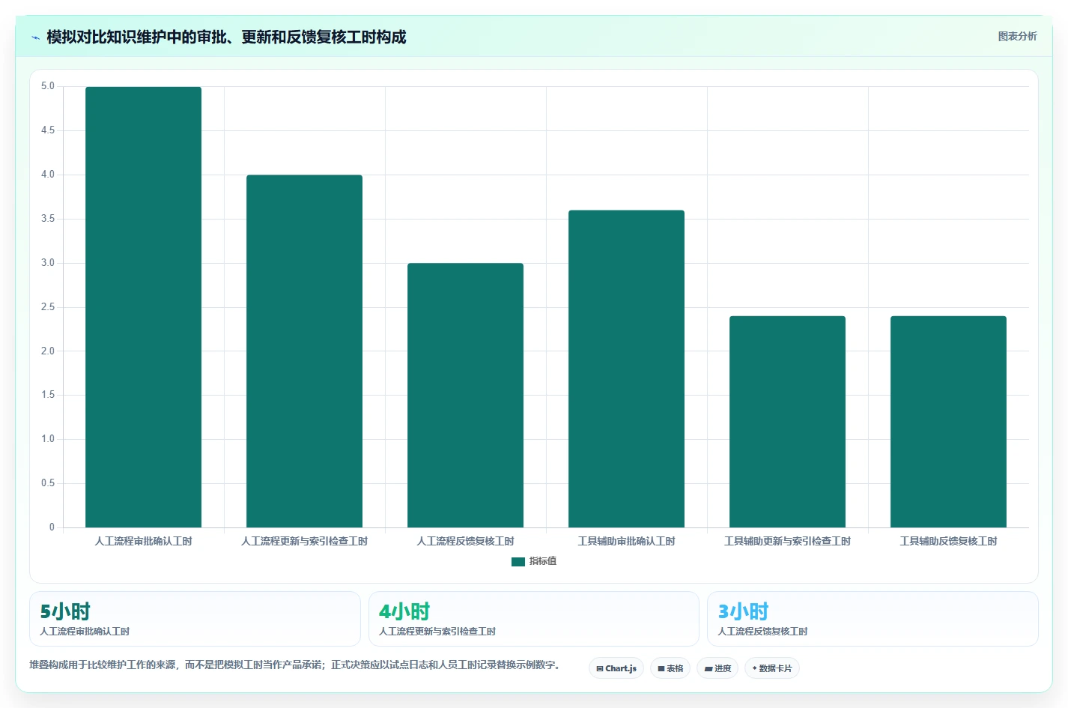This screenshot has height=708, width=1068.
Task: Click the chart title 模拟对比知识维护
Action: pyautogui.click(x=226, y=37)
